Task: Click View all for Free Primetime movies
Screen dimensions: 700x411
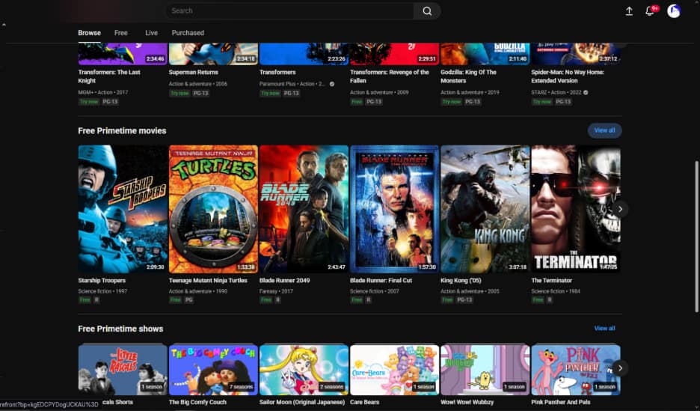Action: coord(604,130)
